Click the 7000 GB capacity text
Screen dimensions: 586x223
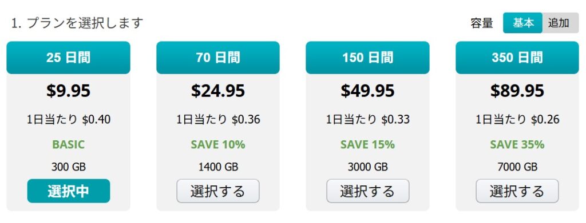click(x=517, y=167)
